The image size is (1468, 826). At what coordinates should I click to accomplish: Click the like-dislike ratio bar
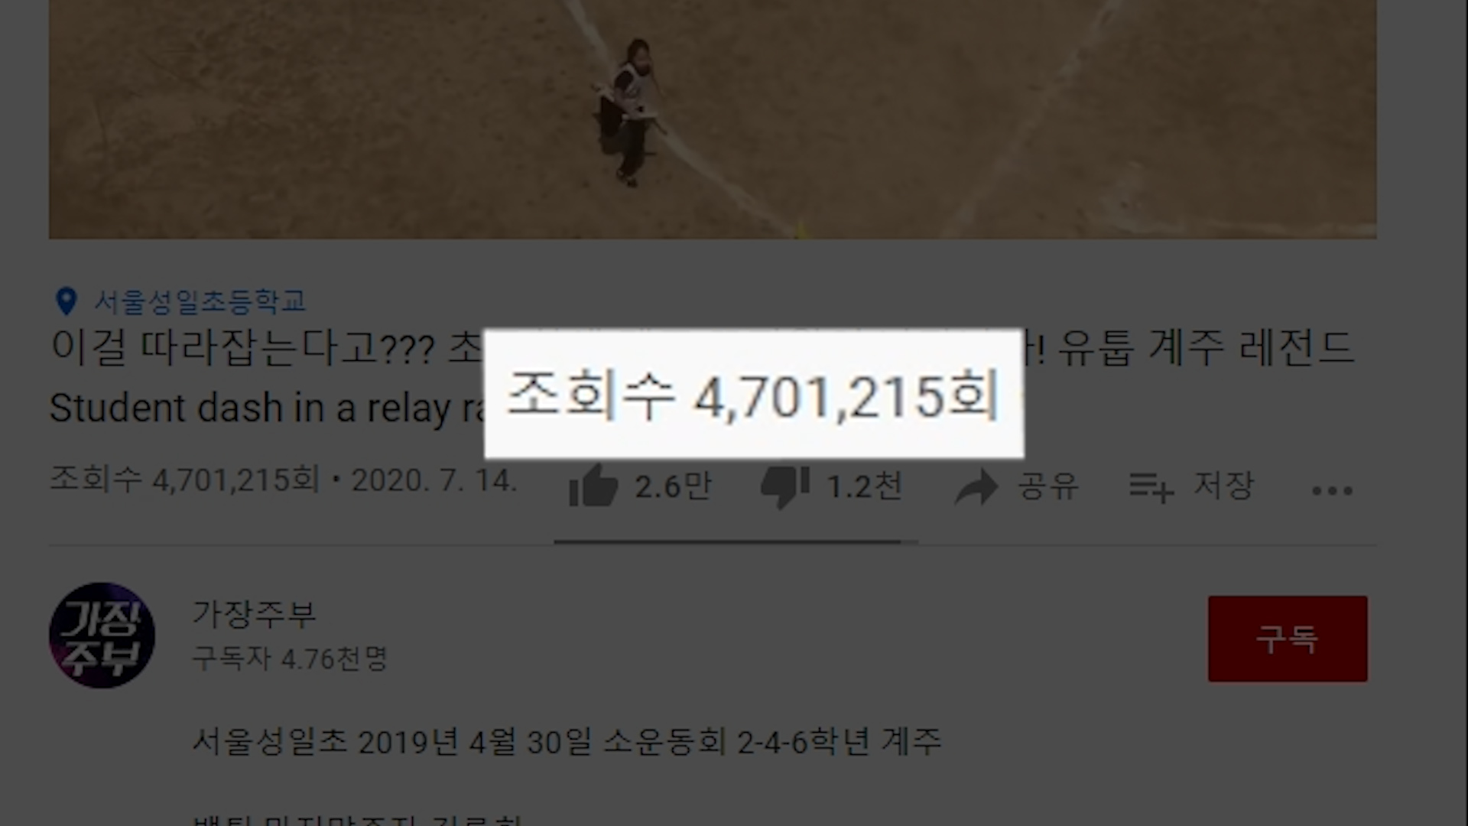click(736, 541)
